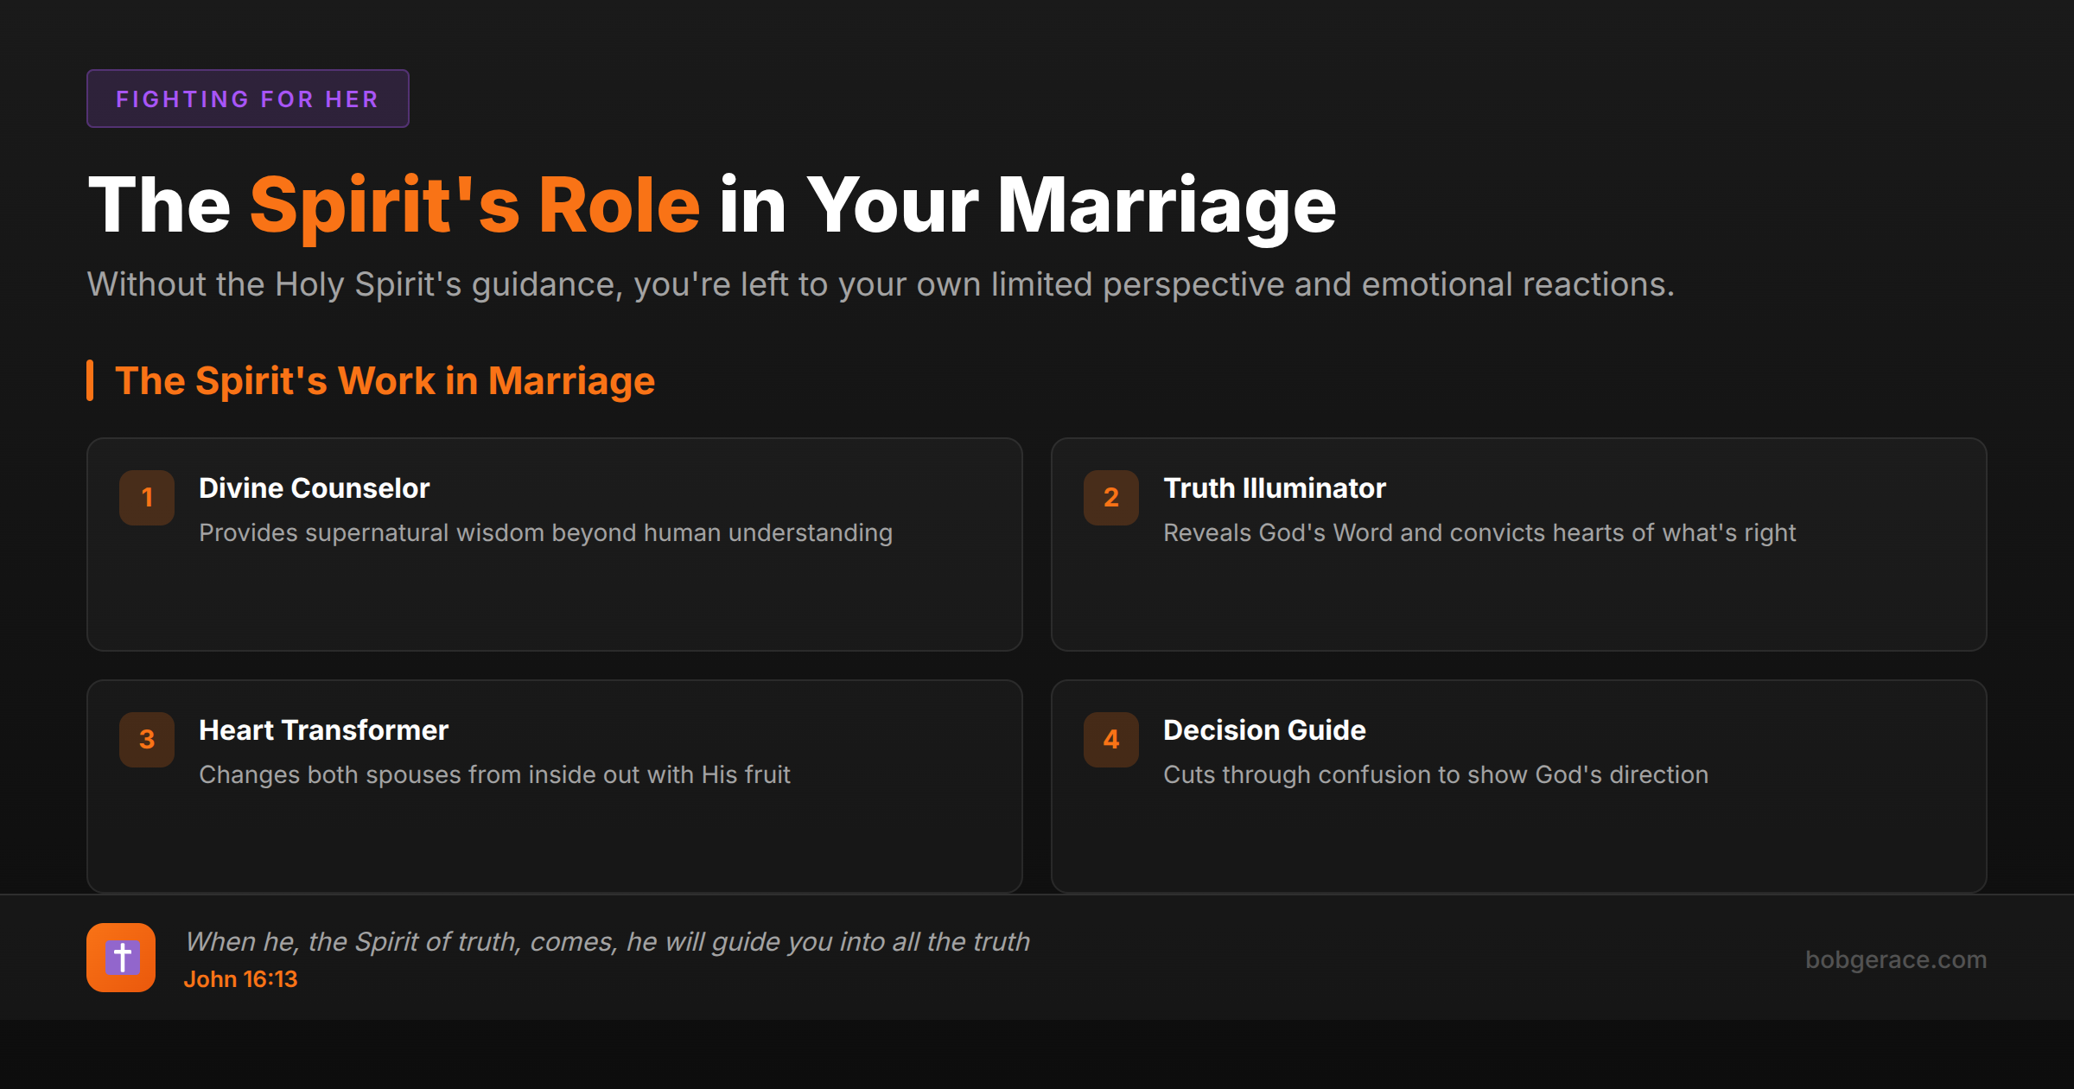Select the Truth Illuminator card

tap(1519, 544)
